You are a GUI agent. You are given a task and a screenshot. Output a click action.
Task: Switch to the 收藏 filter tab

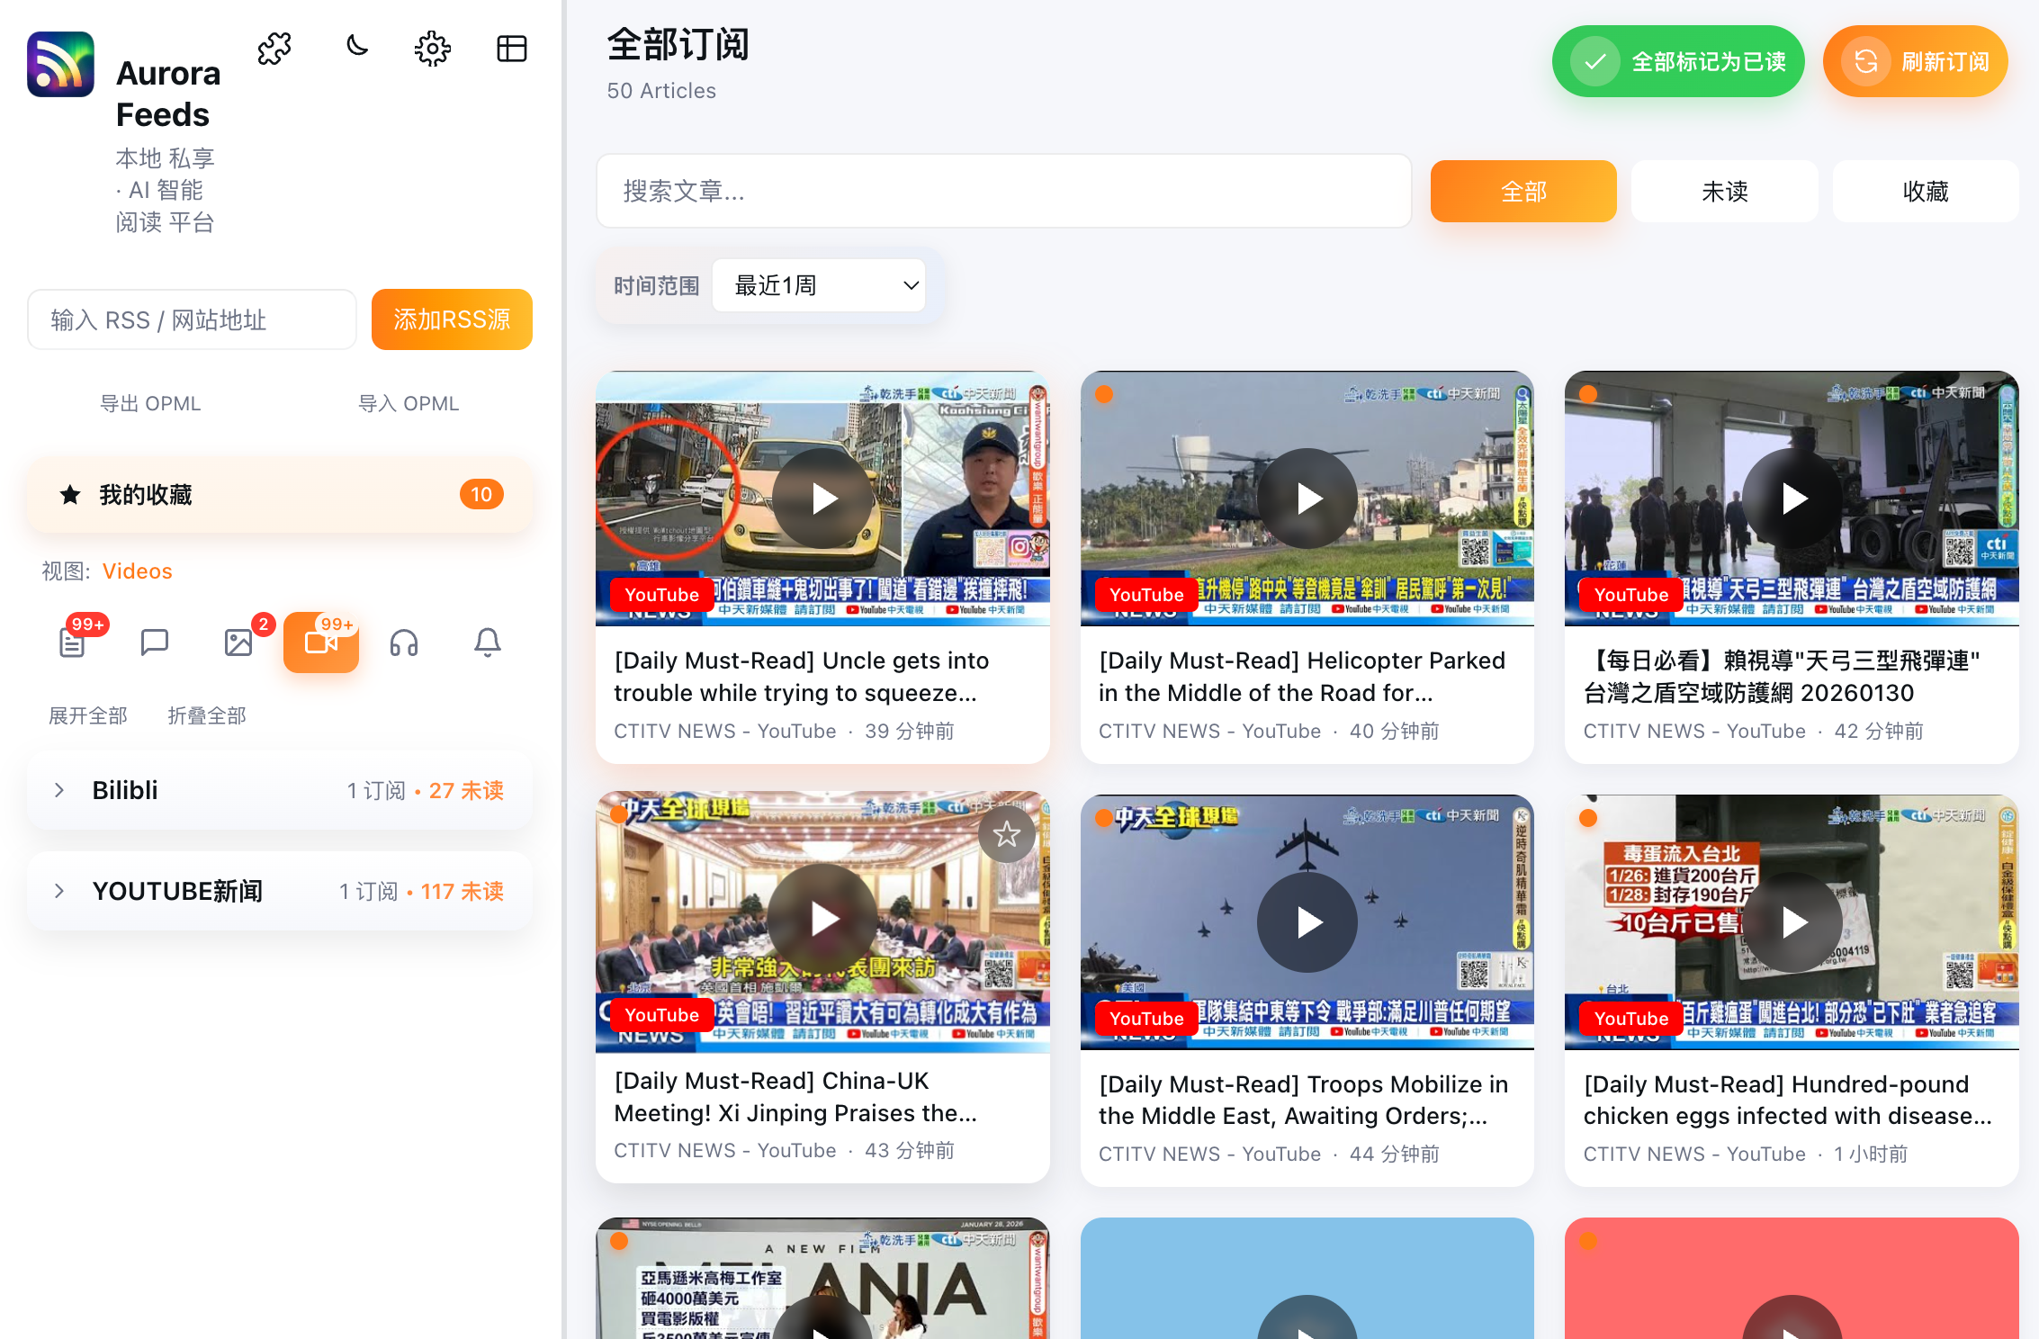(x=1925, y=191)
